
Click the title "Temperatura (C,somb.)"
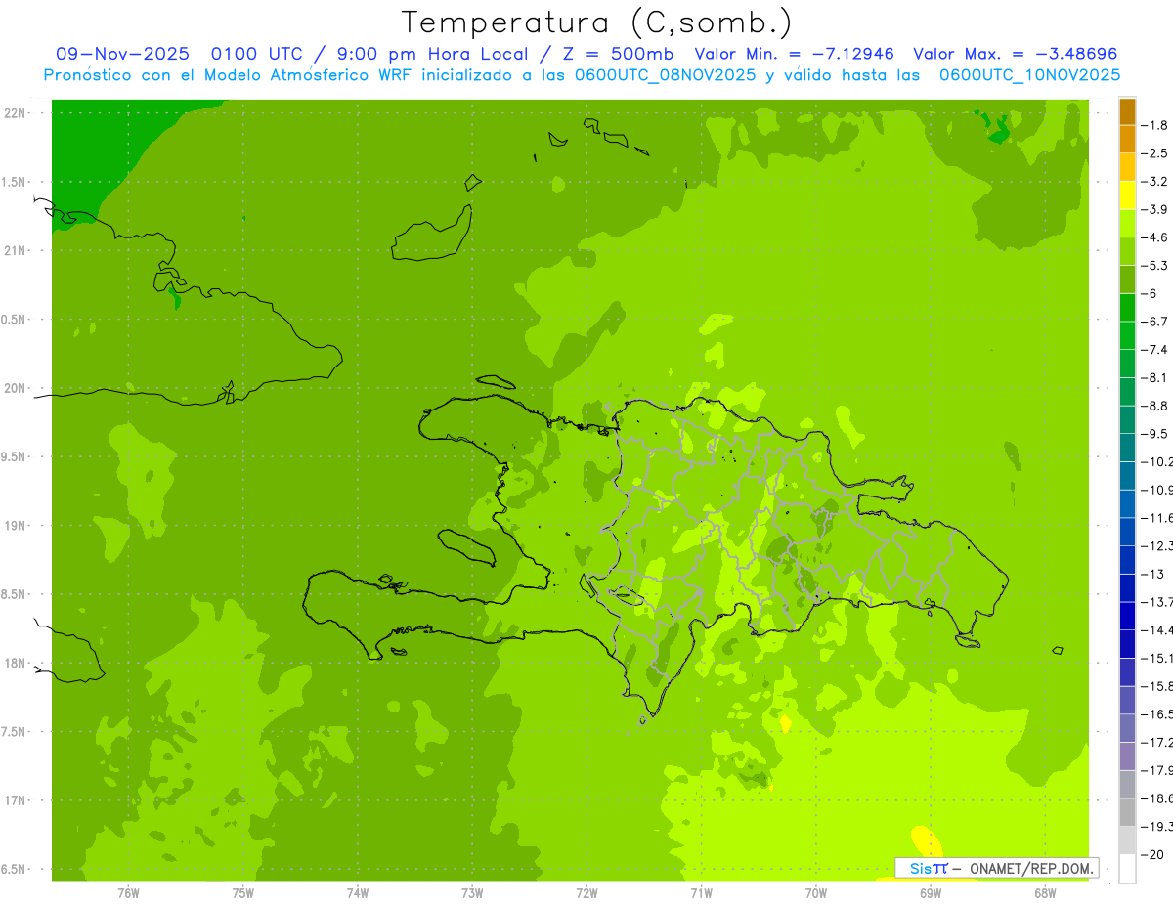click(x=597, y=22)
